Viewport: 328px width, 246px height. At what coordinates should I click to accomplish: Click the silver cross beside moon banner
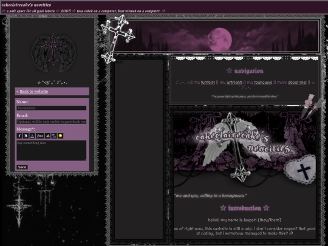(117, 39)
